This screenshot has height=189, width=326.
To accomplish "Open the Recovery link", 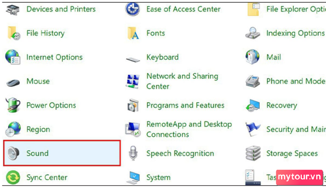I will [x=282, y=105].
